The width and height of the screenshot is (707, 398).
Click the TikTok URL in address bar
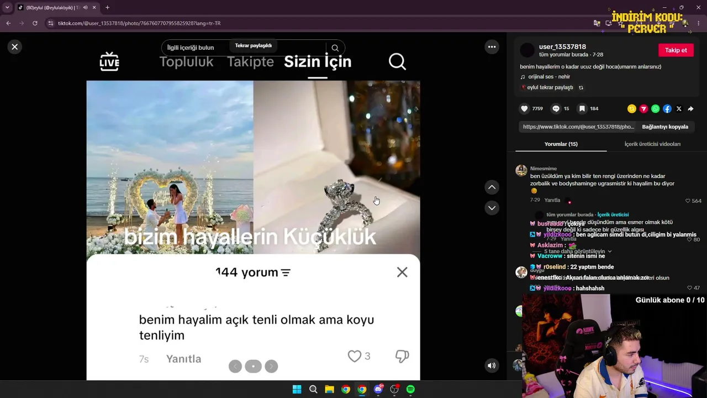pos(139,23)
